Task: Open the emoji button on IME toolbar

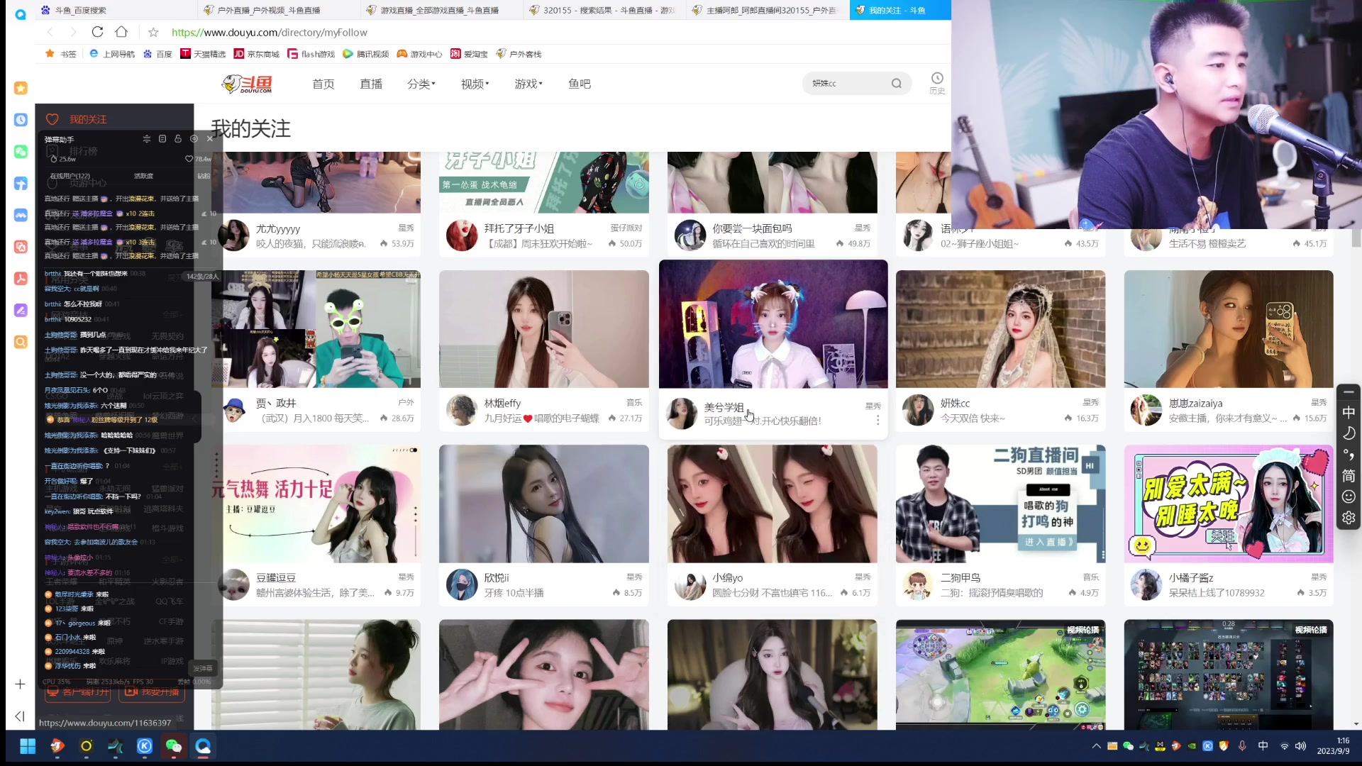Action: click(x=1349, y=497)
